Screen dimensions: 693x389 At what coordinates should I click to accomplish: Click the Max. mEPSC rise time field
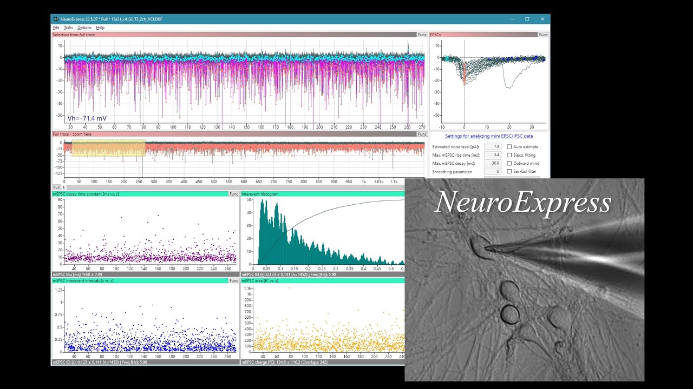coord(492,155)
